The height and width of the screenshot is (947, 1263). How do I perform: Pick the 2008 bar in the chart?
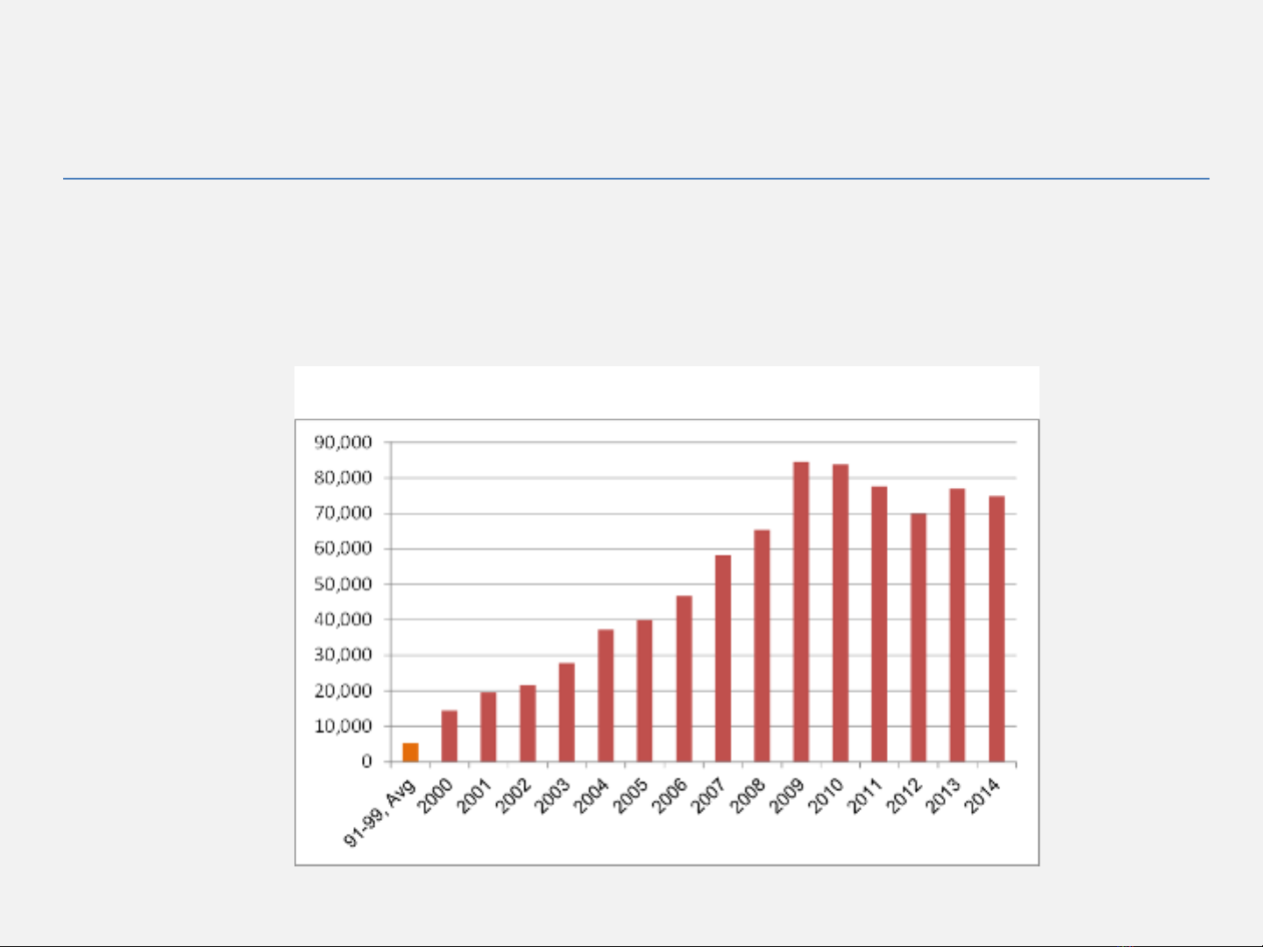coord(763,646)
